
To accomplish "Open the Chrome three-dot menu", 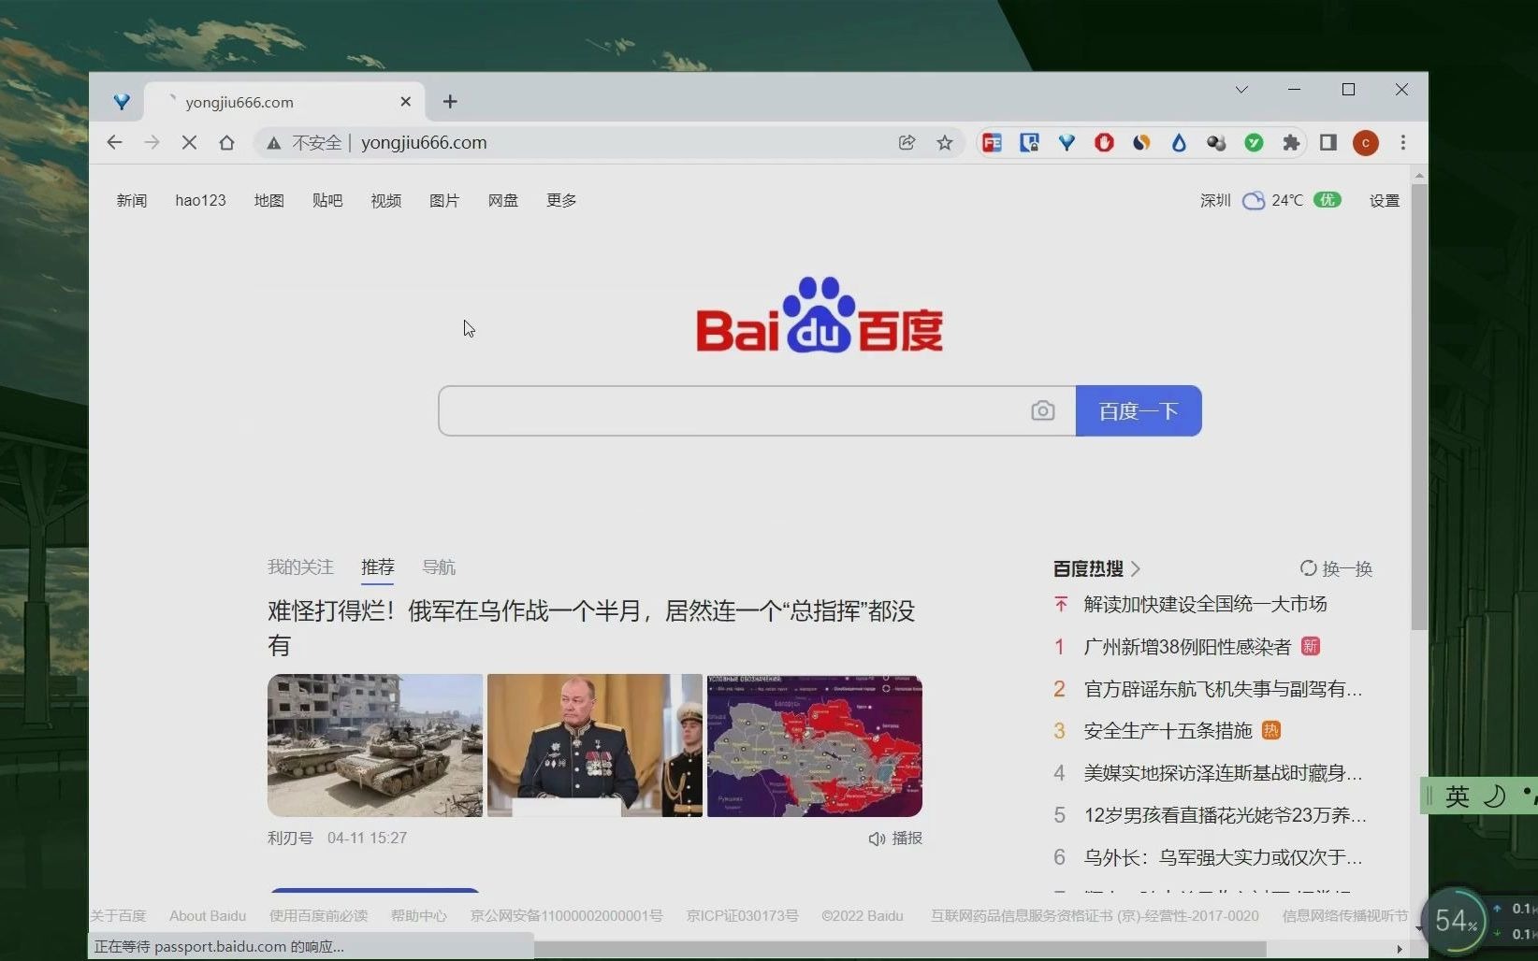I will coord(1403,142).
